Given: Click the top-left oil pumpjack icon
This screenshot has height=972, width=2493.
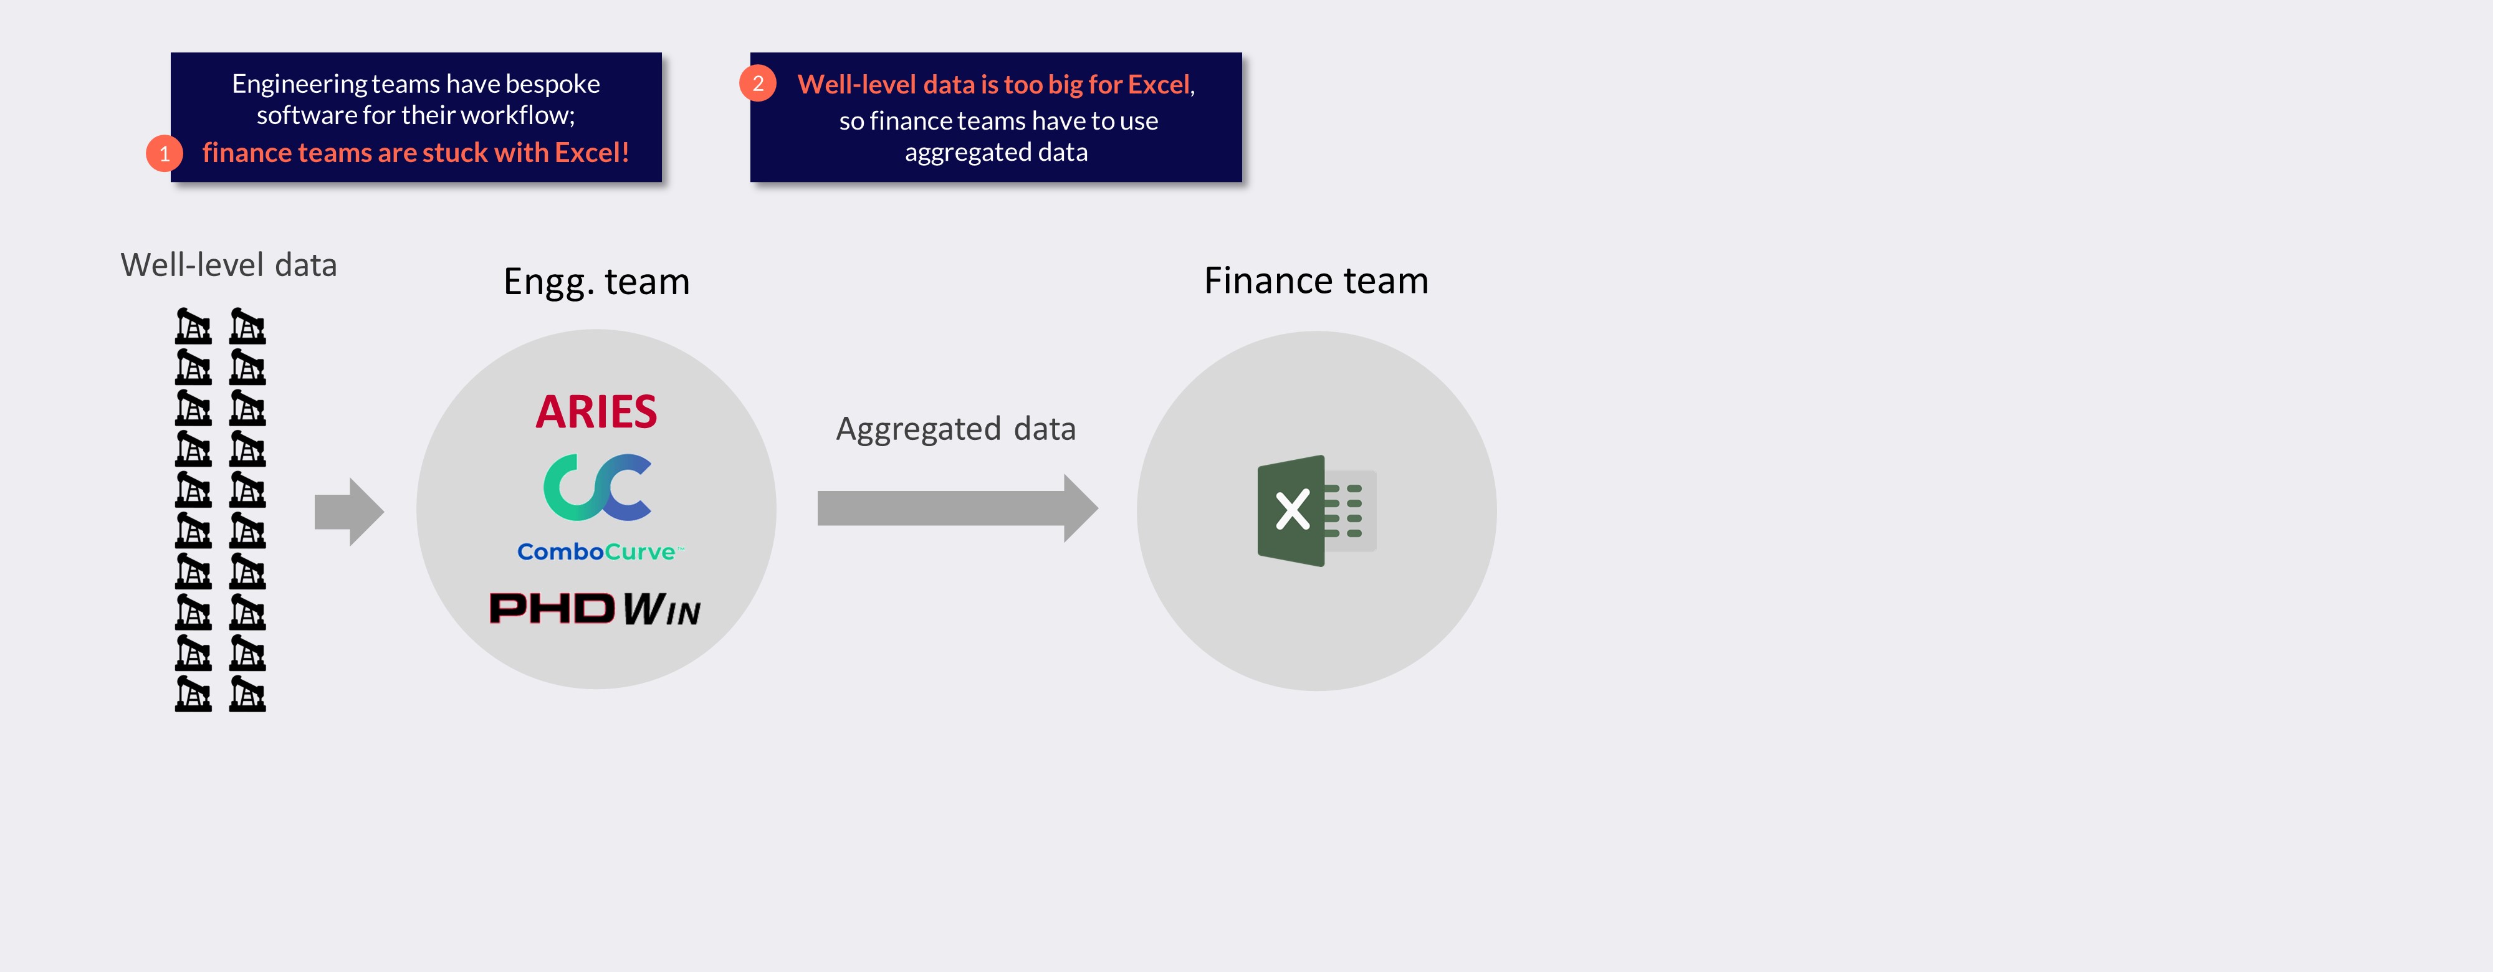Looking at the screenshot, I should point(193,327).
